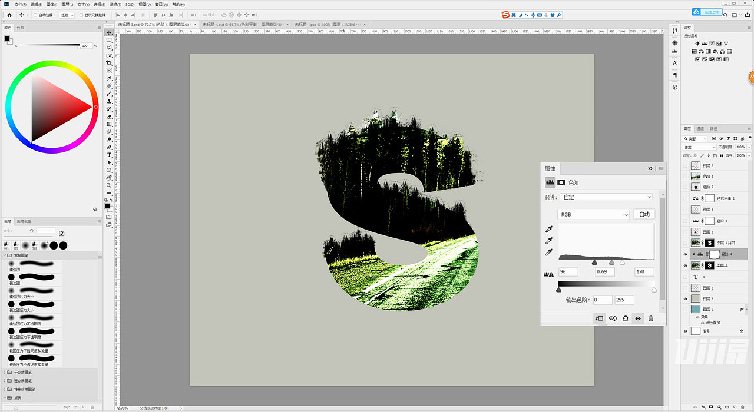Switch to the 通道 (Channels) tab
The image size is (754, 412).
point(700,129)
